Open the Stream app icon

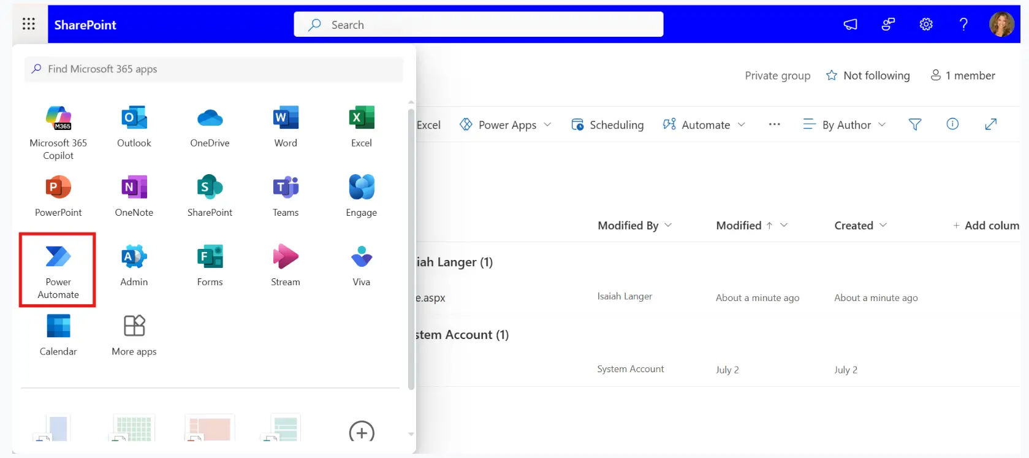click(286, 264)
